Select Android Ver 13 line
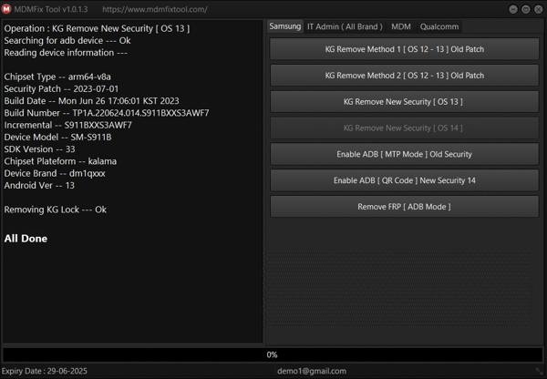Viewport: 547px width, 379px height. click(x=39, y=186)
